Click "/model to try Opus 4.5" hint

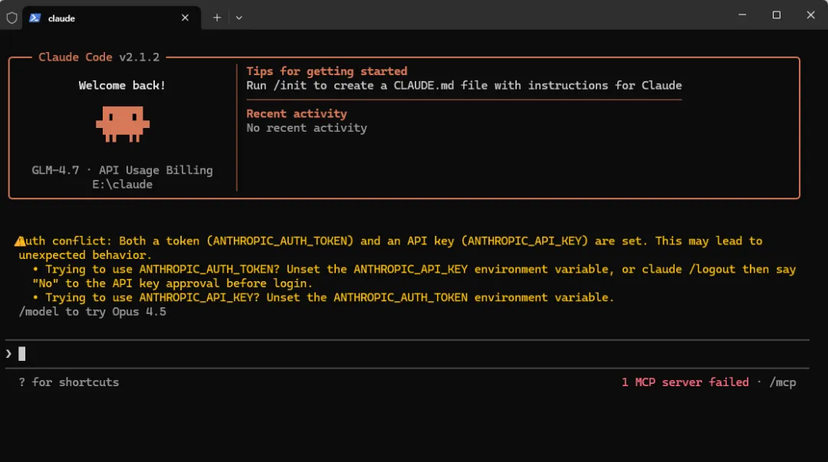point(93,312)
